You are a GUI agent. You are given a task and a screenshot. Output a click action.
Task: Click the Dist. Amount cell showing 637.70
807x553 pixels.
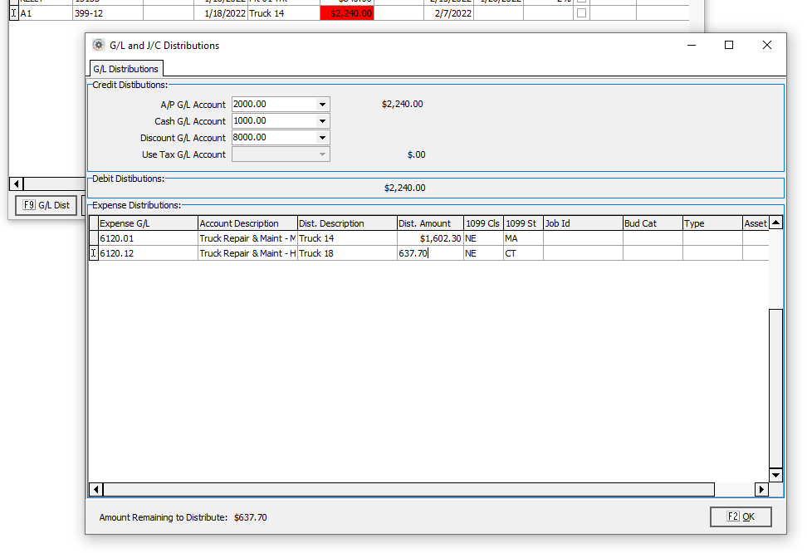click(429, 253)
